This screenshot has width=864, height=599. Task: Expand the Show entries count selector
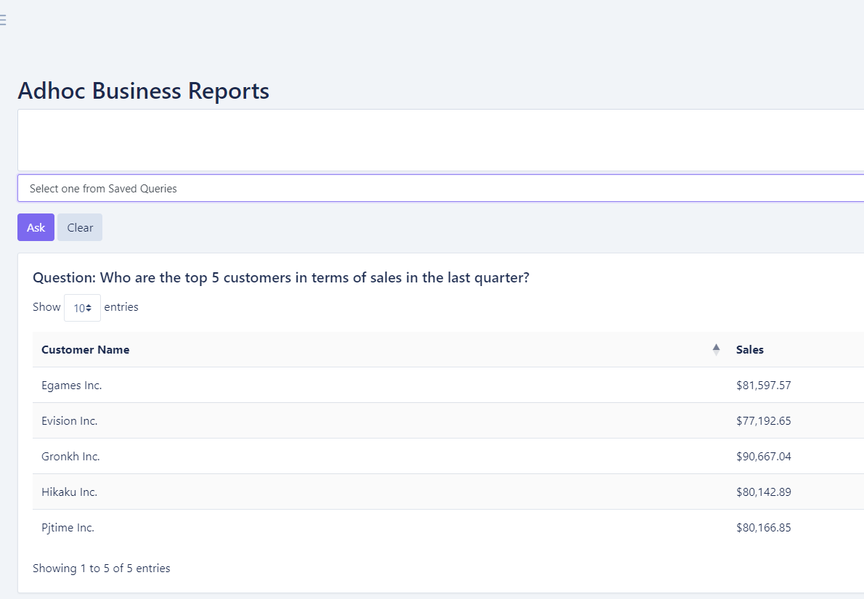82,308
